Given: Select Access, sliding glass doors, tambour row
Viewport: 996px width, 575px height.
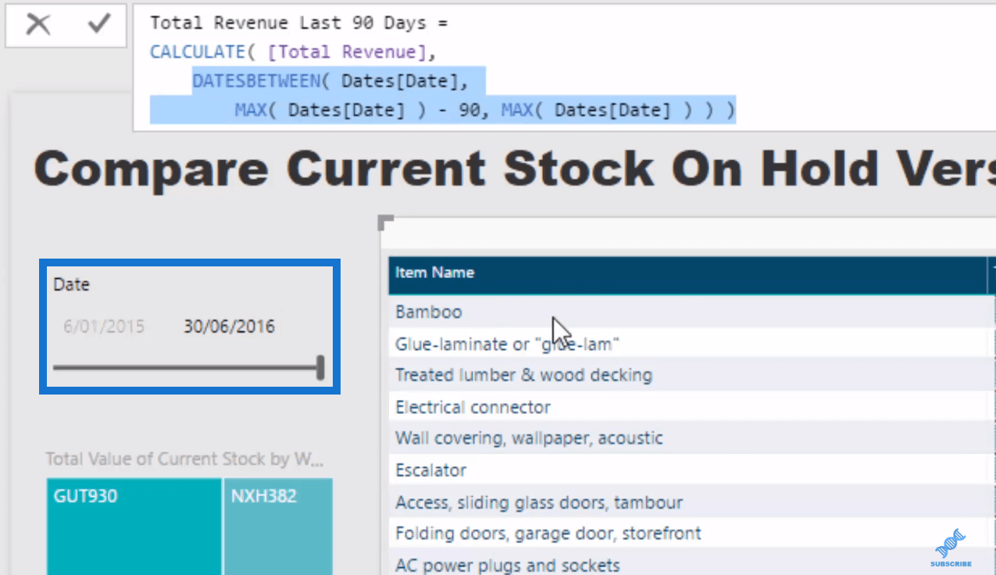Looking at the screenshot, I should click(x=691, y=502).
